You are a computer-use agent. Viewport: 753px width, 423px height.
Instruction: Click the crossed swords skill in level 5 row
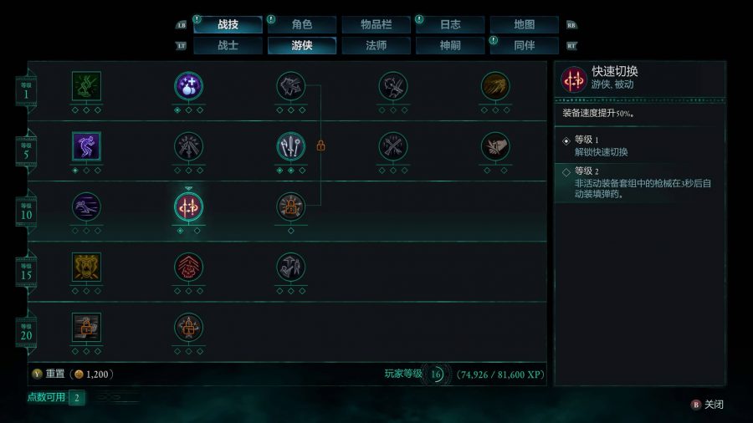coord(393,146)
